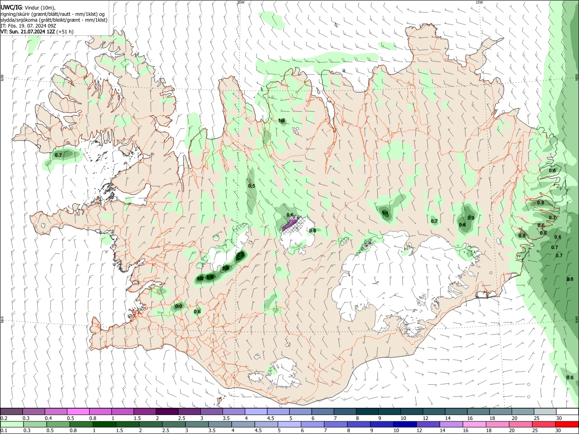Click the UWC/IG title text
The height and width of the screenshot is (434, 579).
[11, 7]
